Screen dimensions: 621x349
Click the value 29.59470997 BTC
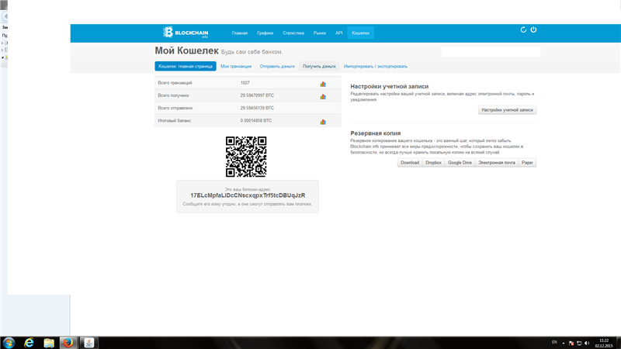click(257, 95)
